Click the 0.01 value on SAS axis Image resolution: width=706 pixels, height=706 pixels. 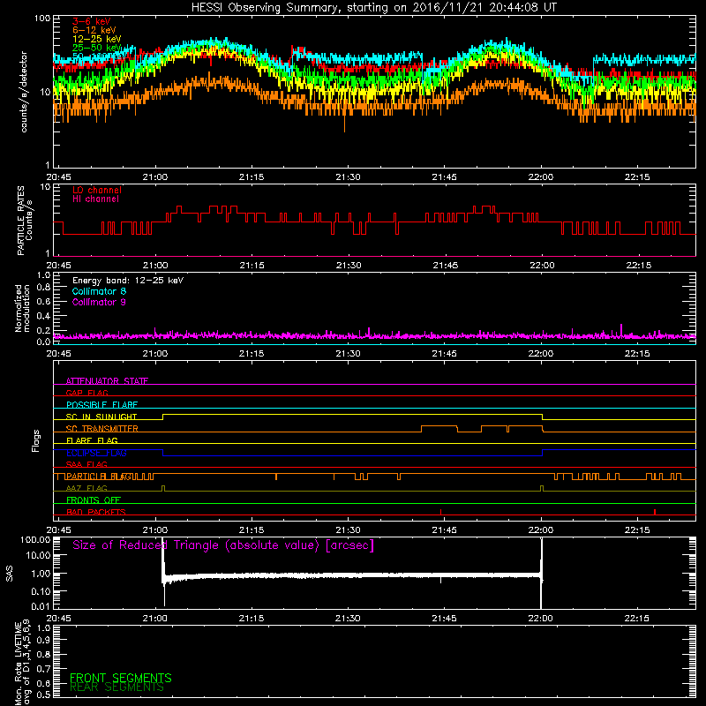coord(41,606)
